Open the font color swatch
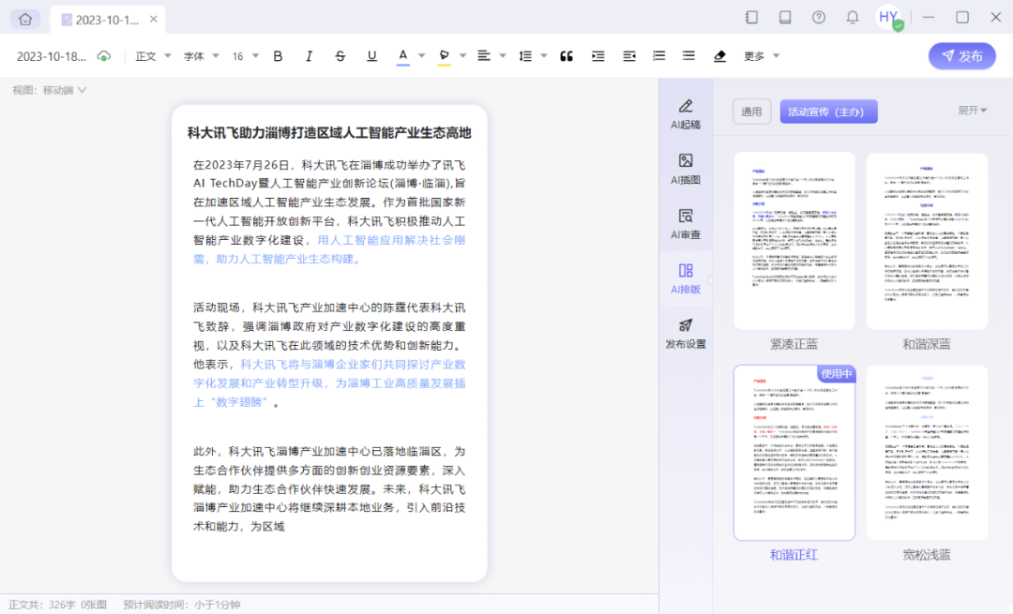 tap(405, 55)
